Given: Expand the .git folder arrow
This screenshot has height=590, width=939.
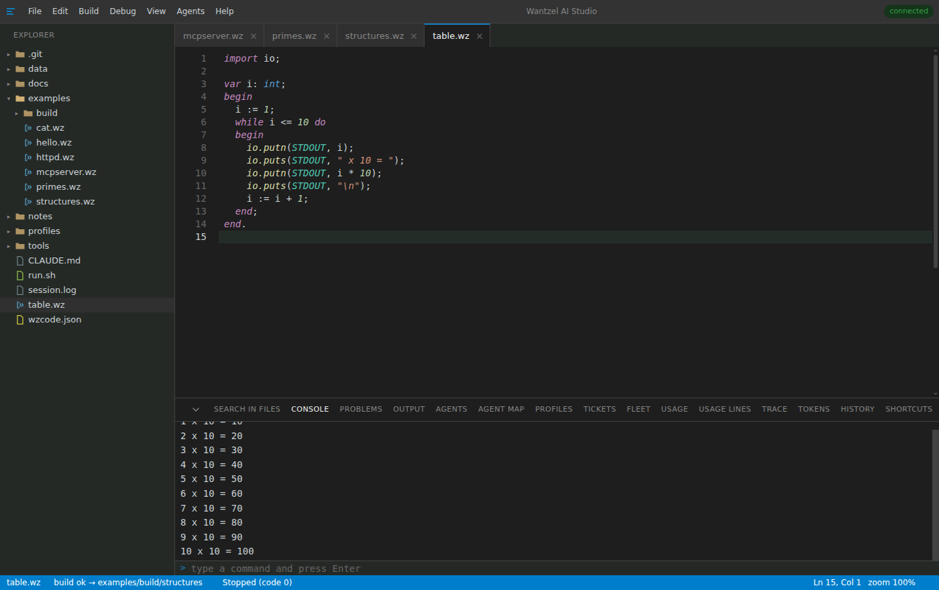Looking at the screenshot, I should 9,54.
